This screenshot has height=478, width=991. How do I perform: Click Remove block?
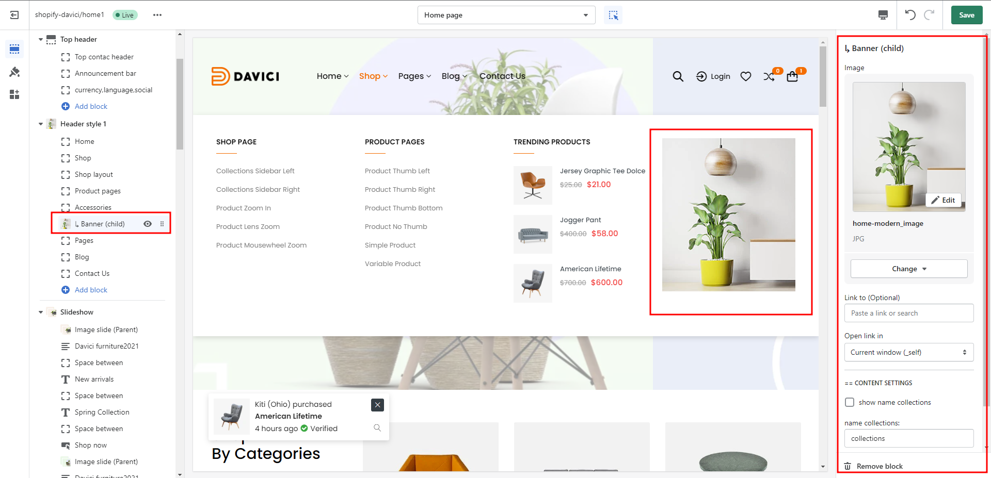[879, 466]
